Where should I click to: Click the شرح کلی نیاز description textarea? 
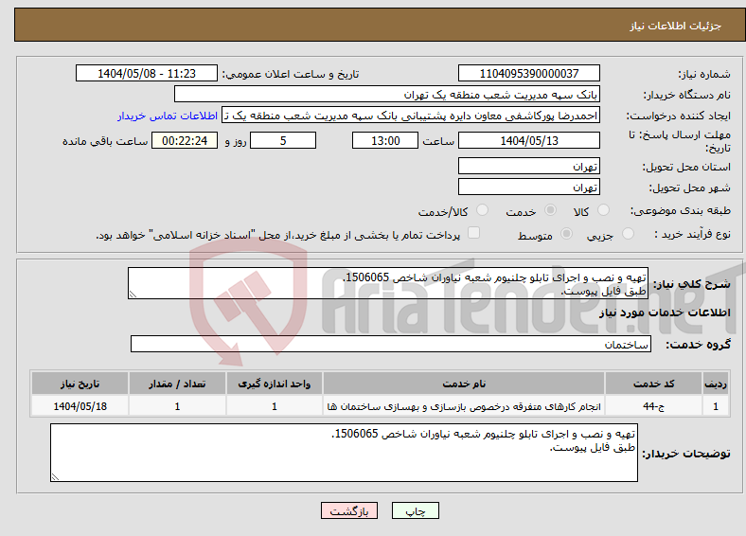(x=388, y=283)
